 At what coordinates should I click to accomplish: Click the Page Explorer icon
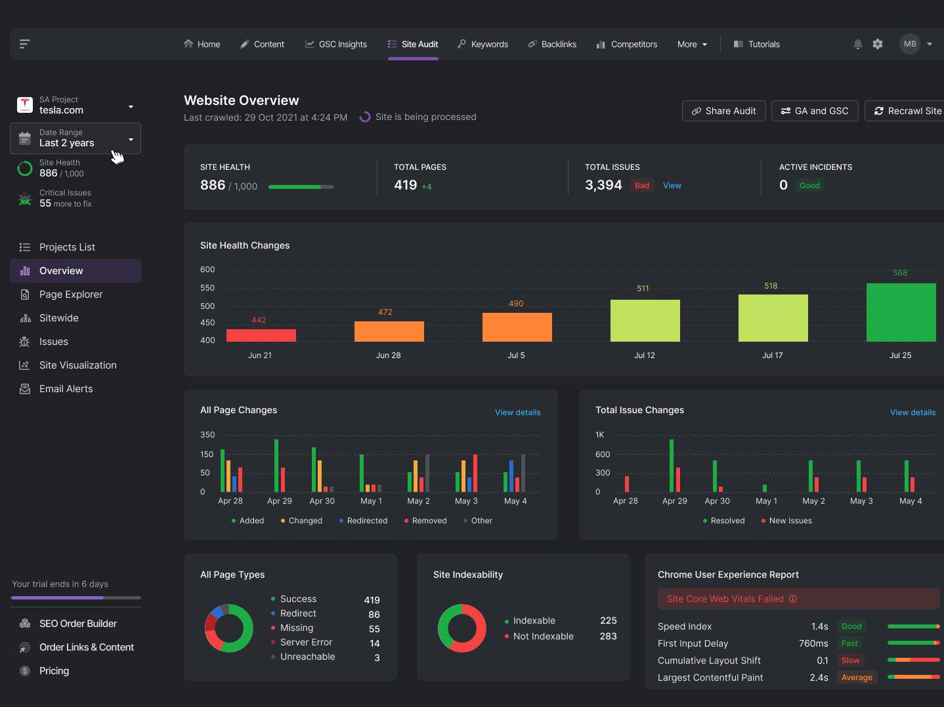[x=25, y=294]
